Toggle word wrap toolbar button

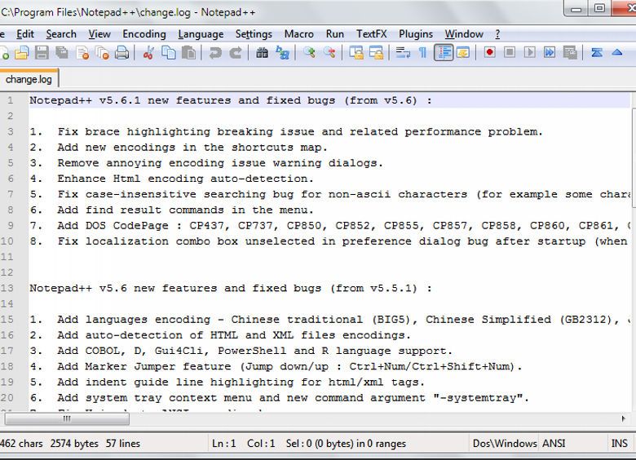point(403,53)
